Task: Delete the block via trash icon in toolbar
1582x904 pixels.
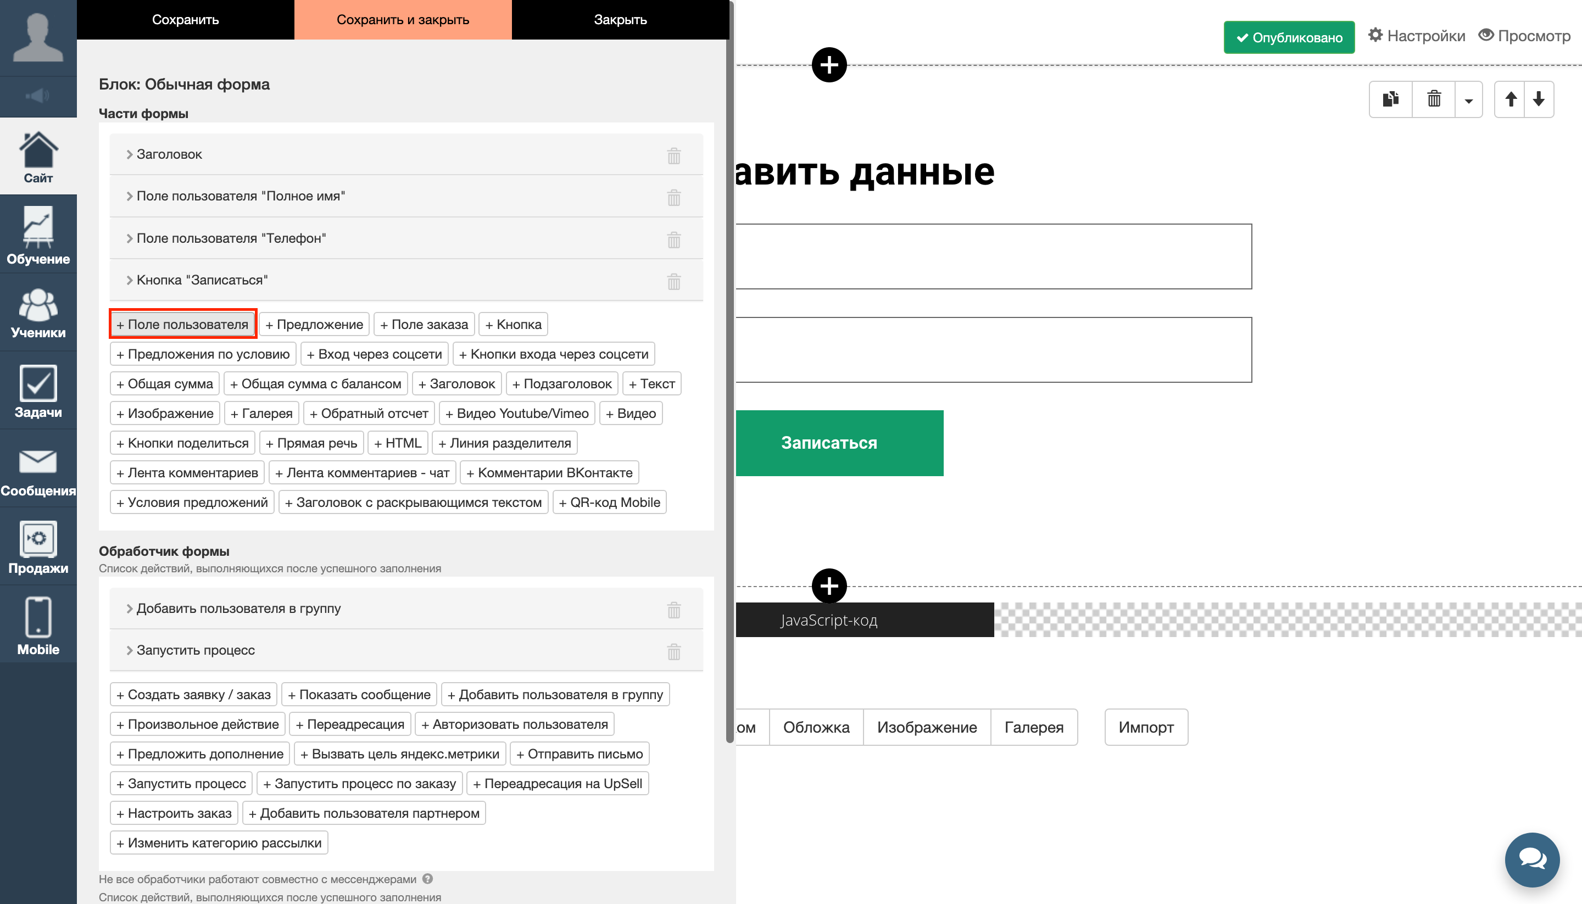Action: (x=1434, y=99)
